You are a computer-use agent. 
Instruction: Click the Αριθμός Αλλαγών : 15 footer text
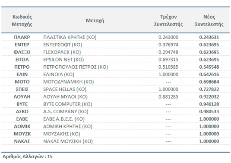click(x=28, y=157)
